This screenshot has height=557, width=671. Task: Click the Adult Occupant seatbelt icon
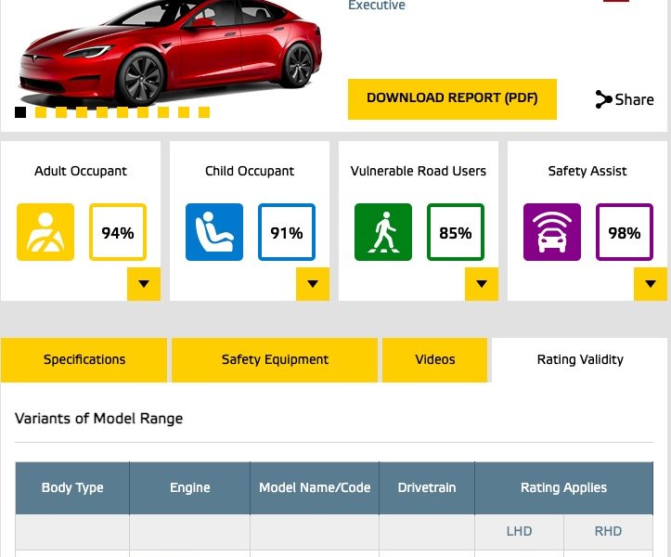(x=45, y=232)
